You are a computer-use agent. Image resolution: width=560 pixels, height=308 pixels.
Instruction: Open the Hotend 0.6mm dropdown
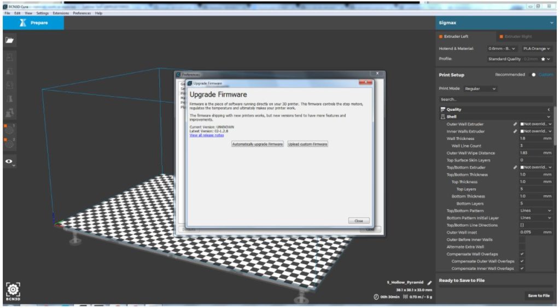pyautogui.click(x=501, y=49)
